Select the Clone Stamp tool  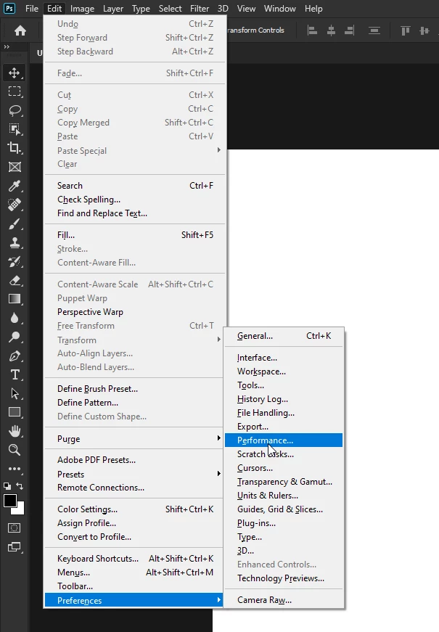pos(15,242)
